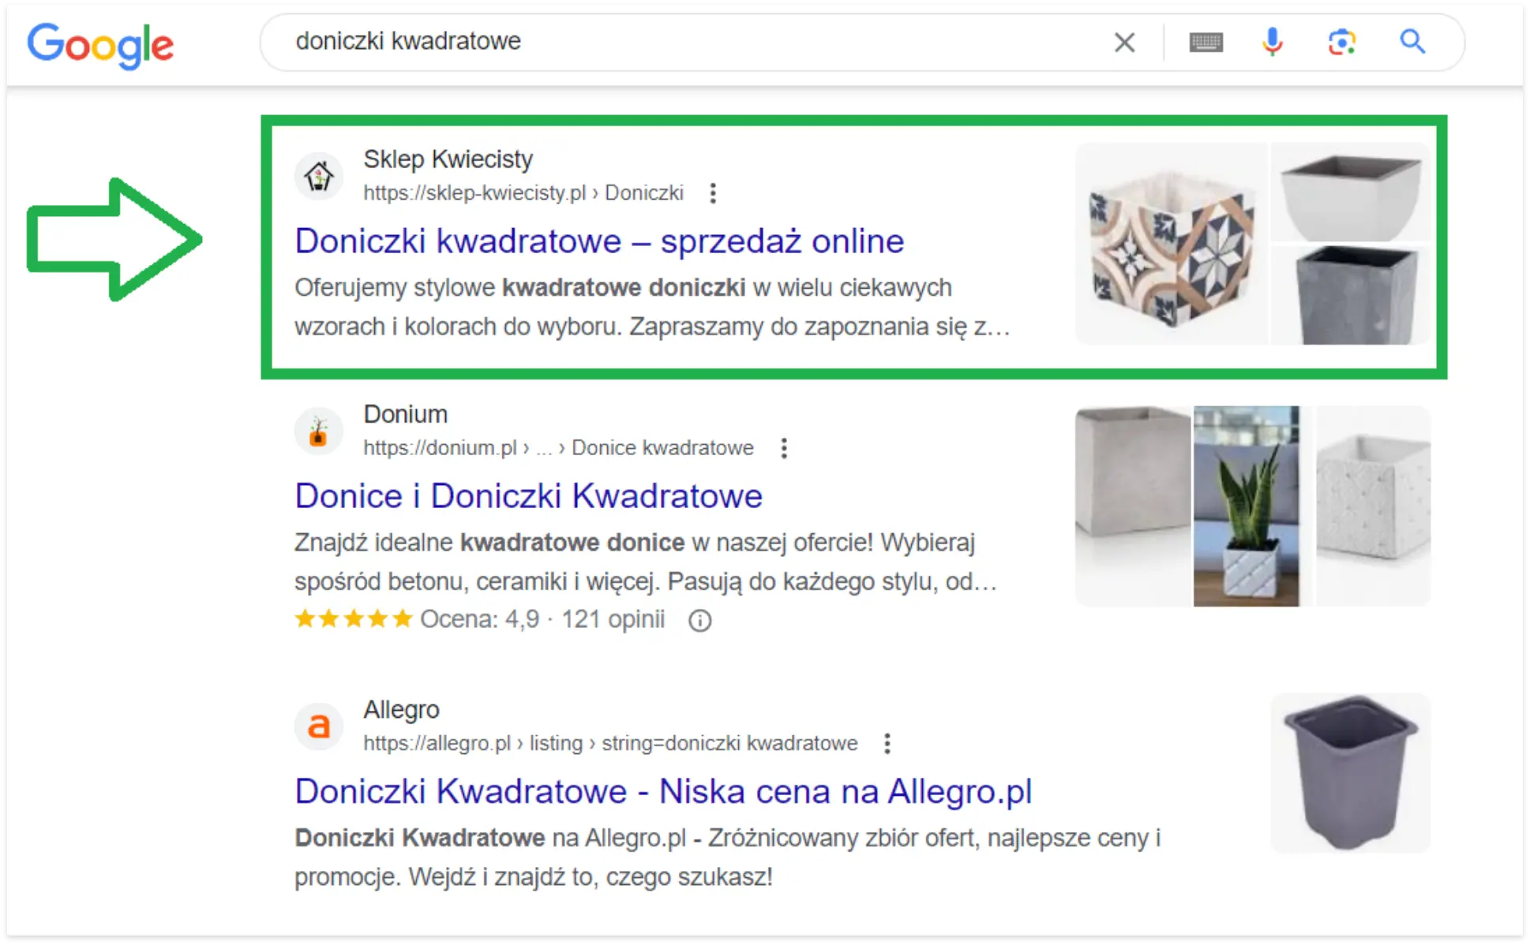Click the light gray square pot thumbnail

[x=1350, y=192]
